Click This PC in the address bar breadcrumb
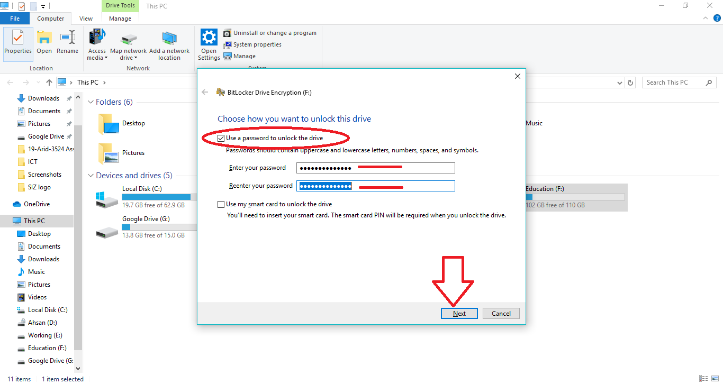 pos(88,83)
